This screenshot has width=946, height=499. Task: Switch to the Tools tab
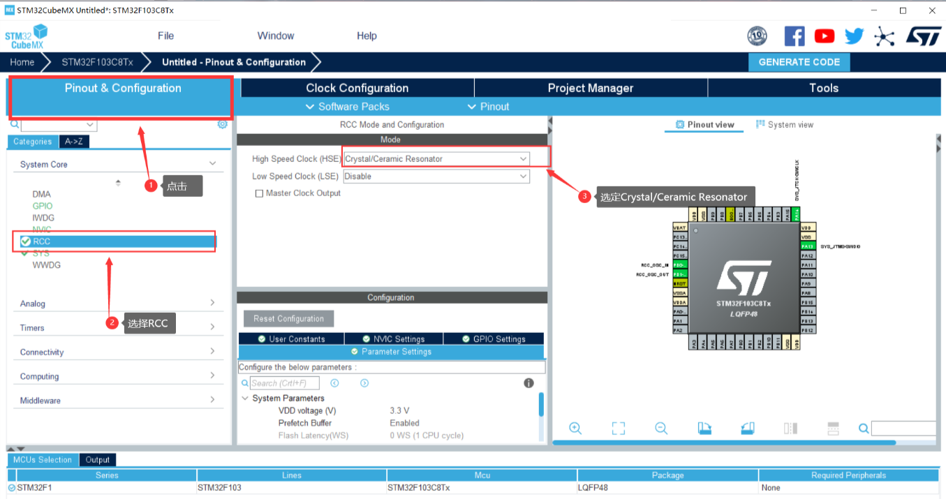pyautogui.click(x=824, y=88)
